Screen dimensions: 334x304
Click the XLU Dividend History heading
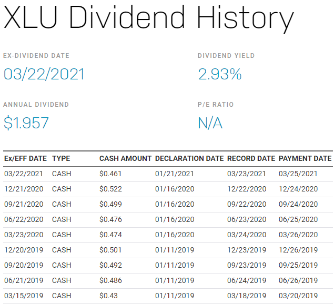tap(149, 18)
